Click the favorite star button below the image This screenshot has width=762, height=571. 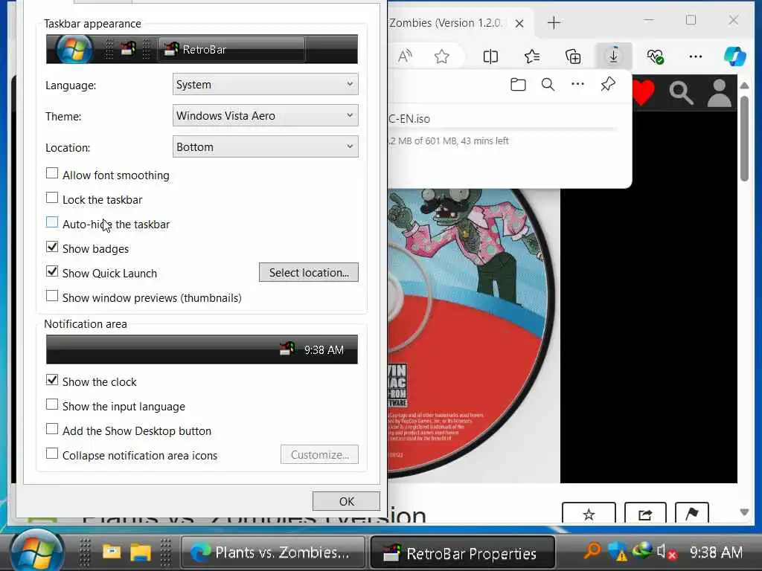tap(589, 514)
